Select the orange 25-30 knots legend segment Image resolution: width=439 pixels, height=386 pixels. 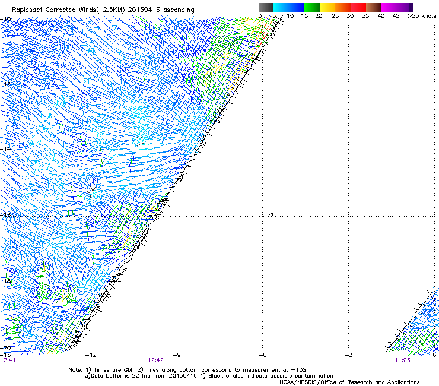(x=343, y=7)
